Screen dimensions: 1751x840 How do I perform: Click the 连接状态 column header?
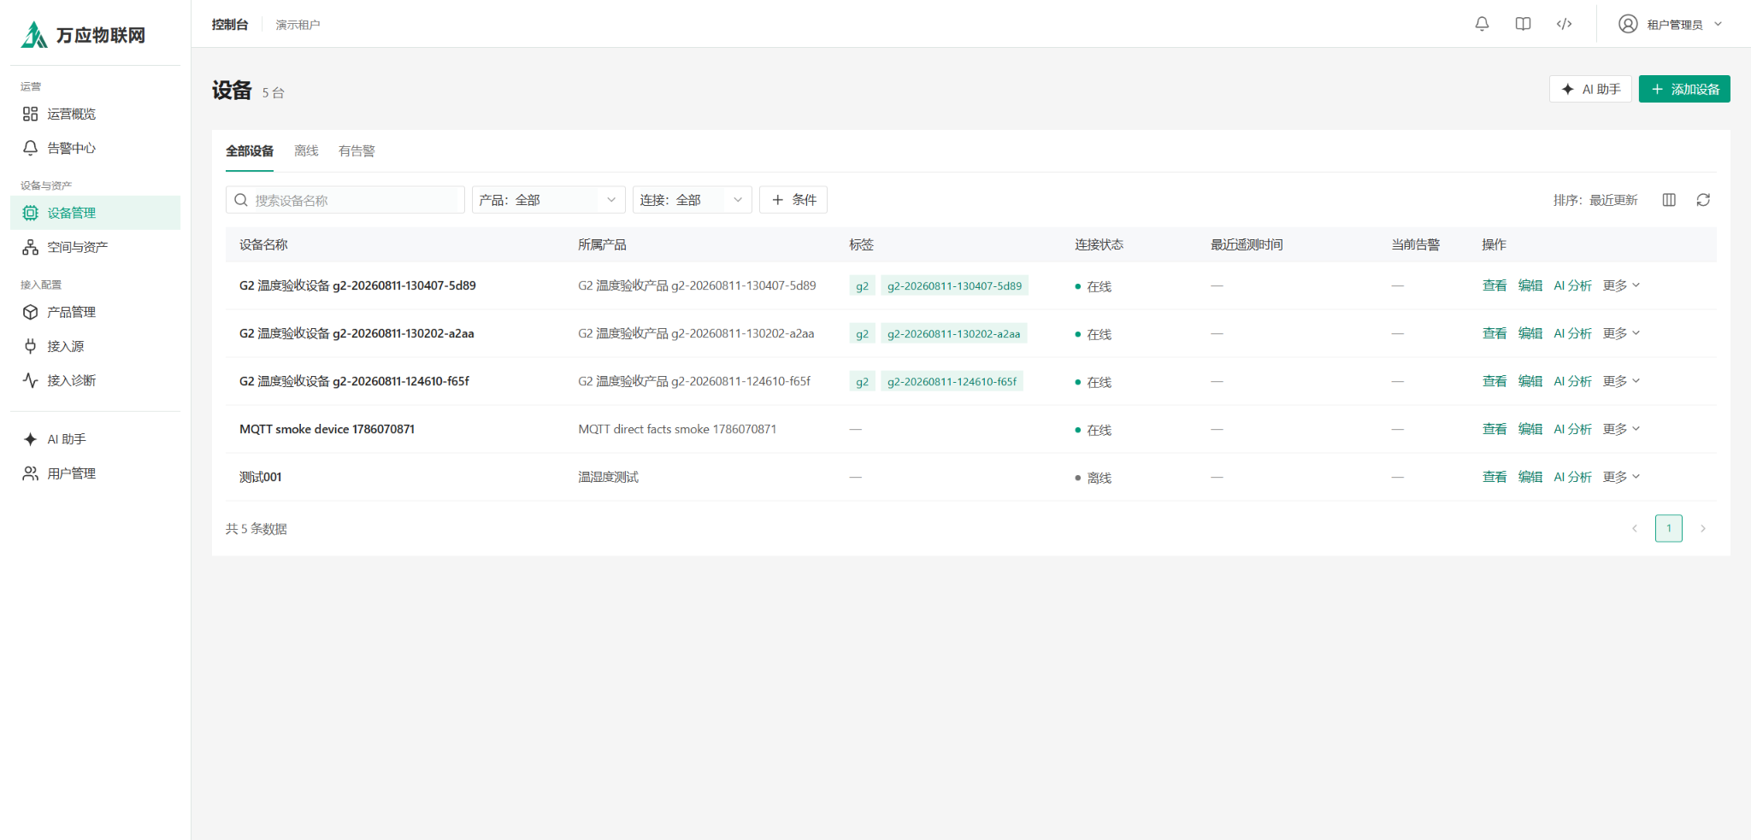tap(1099, 244)
